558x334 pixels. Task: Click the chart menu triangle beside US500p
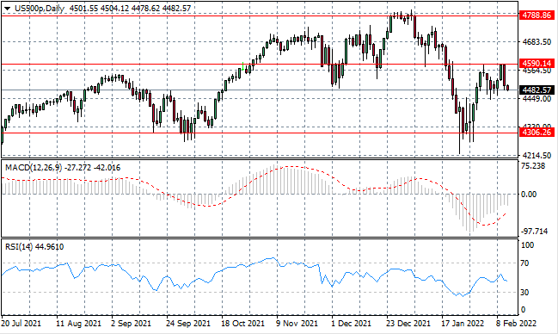tap(7, 9)
